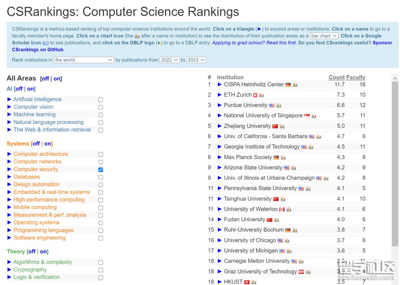
Task: Show Georgia Institute of Technology chart
Action: pyautogui.click(x=311, y=147)
